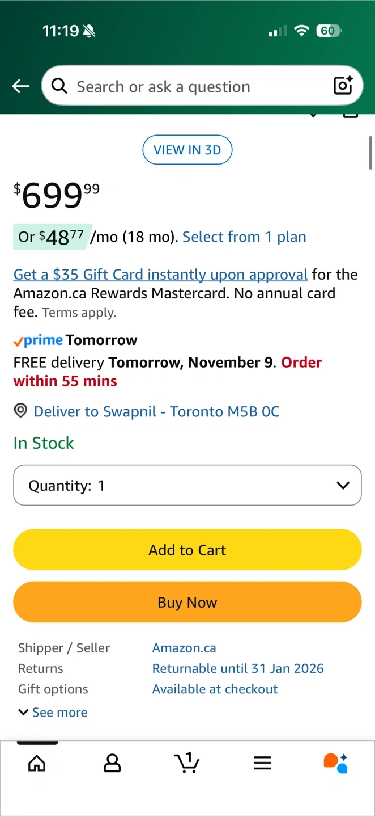Tap the VIEW IN 3D button
The height and width of the screenshot is (817, 375).
[x=187, y=150]
